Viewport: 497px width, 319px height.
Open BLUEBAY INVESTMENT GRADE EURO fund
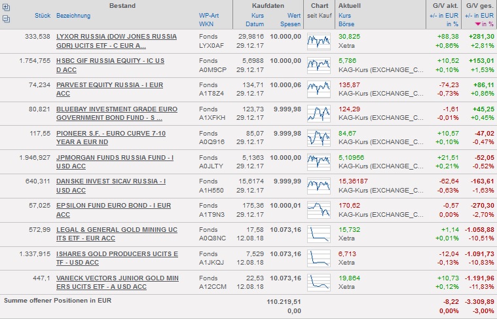pos(117,113)
